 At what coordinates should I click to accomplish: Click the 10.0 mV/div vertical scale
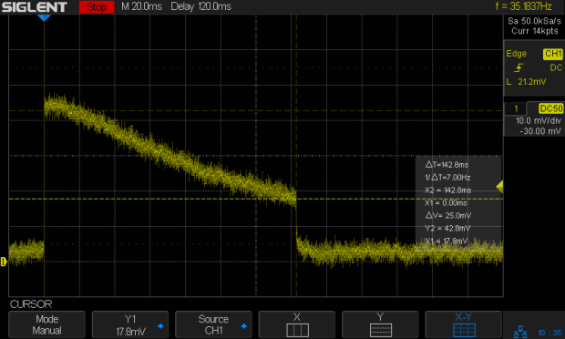click(x=538, y=120)
